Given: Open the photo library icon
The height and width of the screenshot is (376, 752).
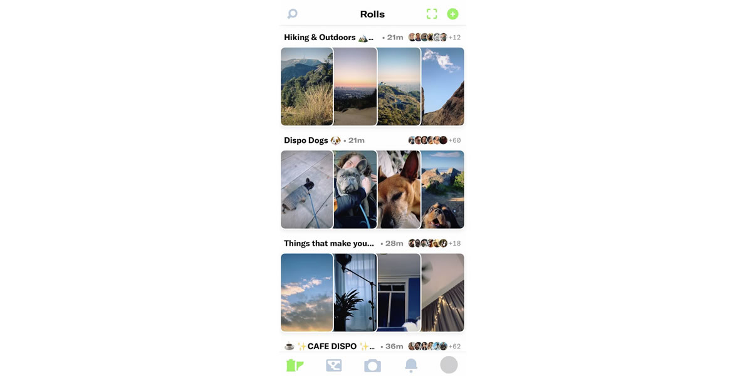Looking at the screenshot, I should pyautogui.click(x=334, y=365).
